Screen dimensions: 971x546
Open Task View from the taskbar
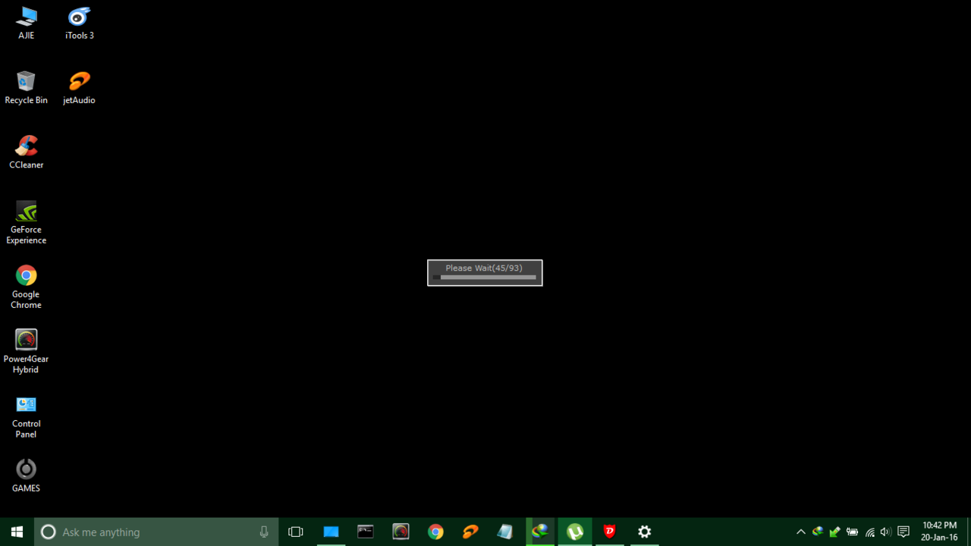[x=296, y=532]
